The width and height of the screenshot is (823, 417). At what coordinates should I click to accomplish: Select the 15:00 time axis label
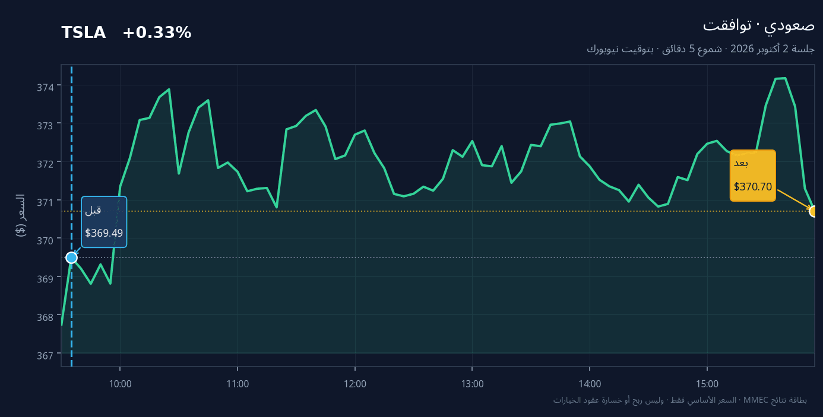pyautogui.click(x=707, y=384)
